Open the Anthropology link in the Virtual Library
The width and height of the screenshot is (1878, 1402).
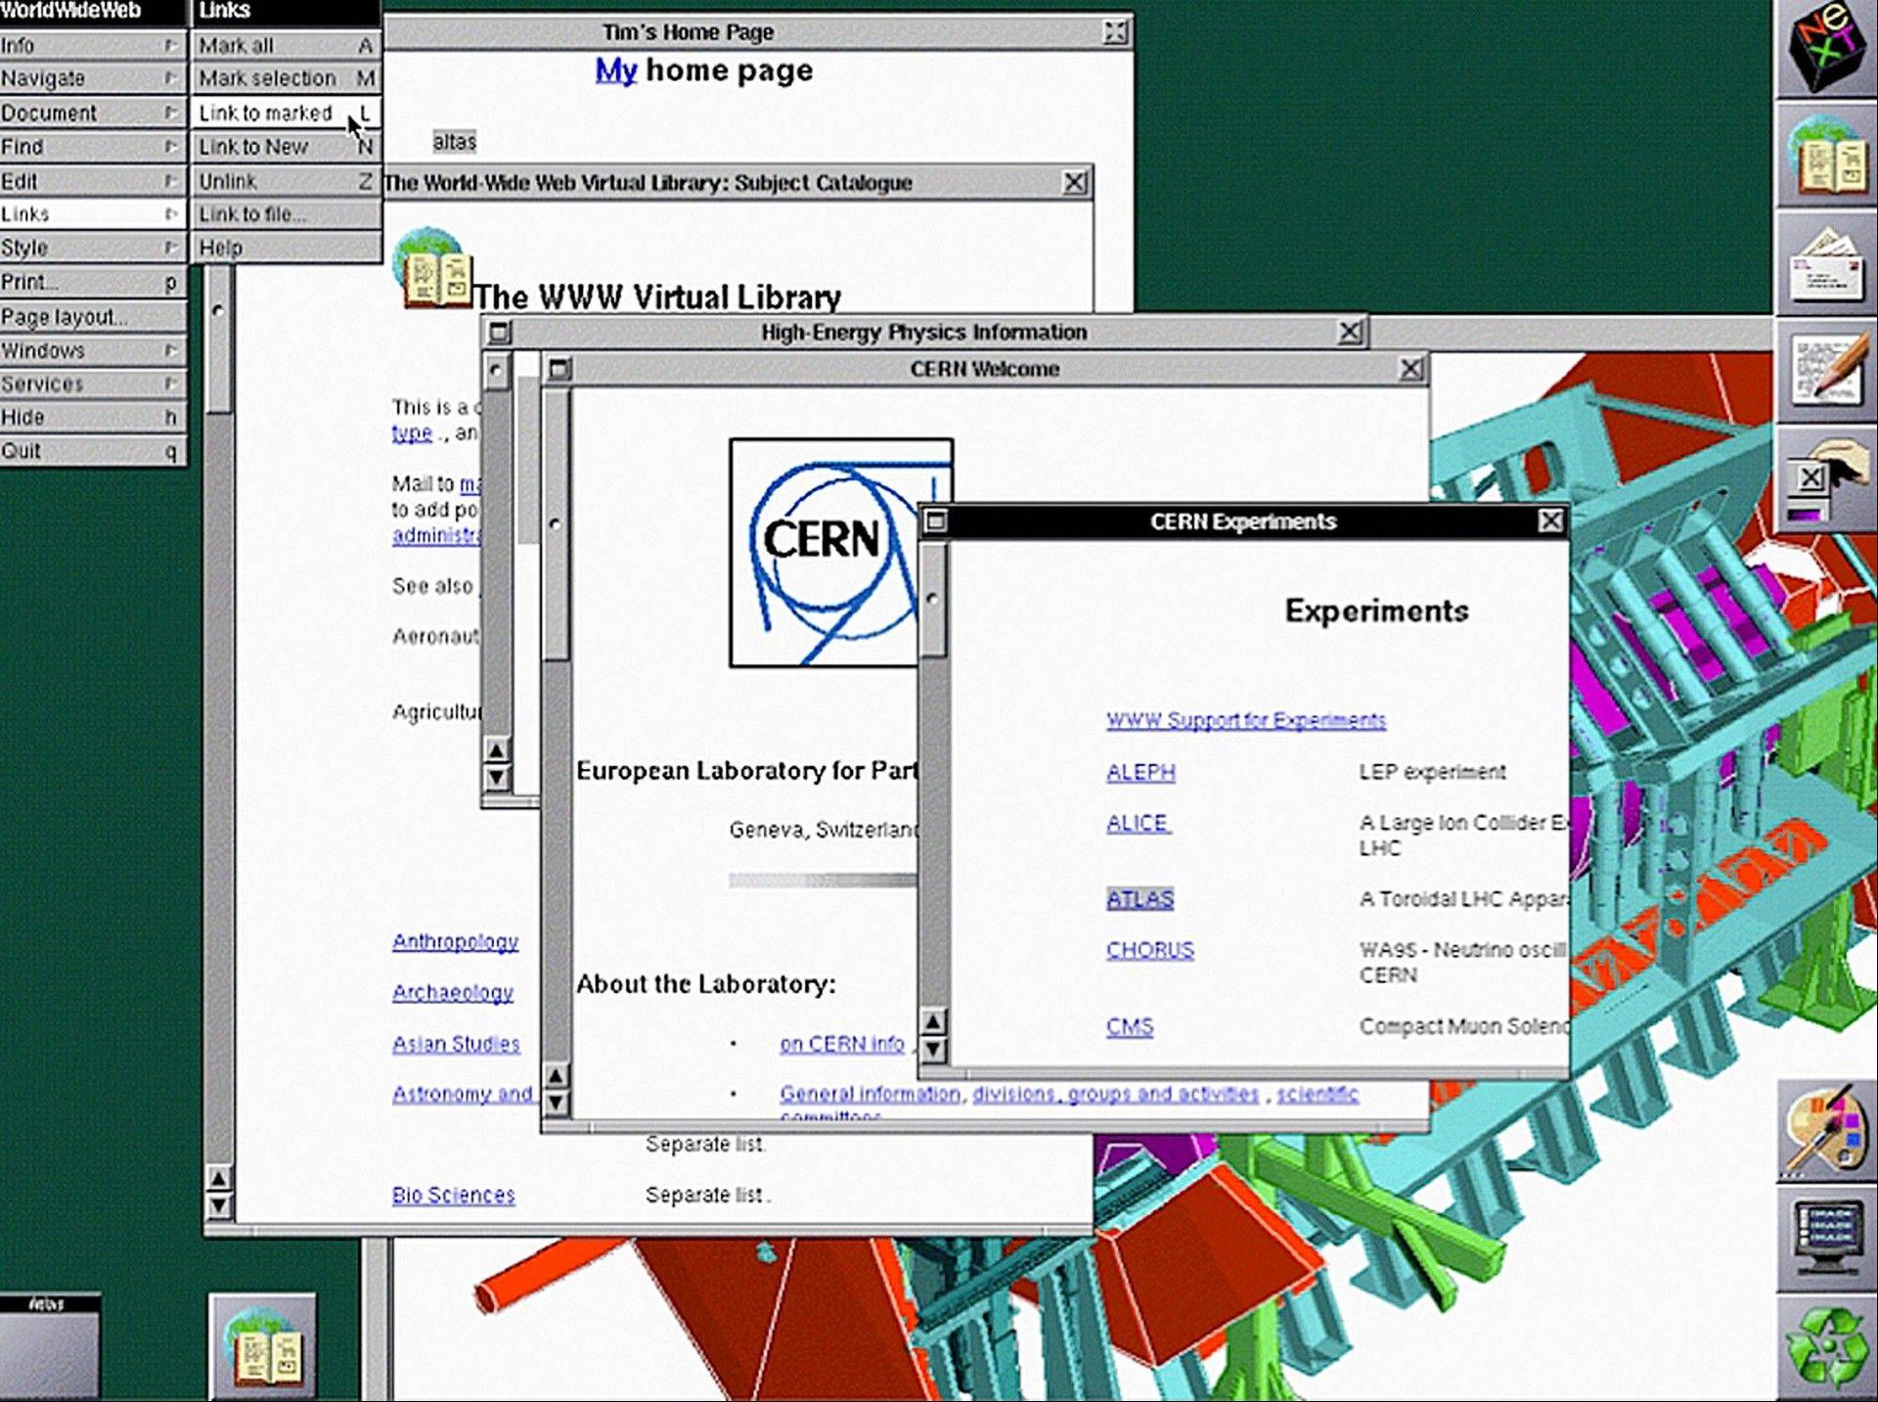pos(456,940)
